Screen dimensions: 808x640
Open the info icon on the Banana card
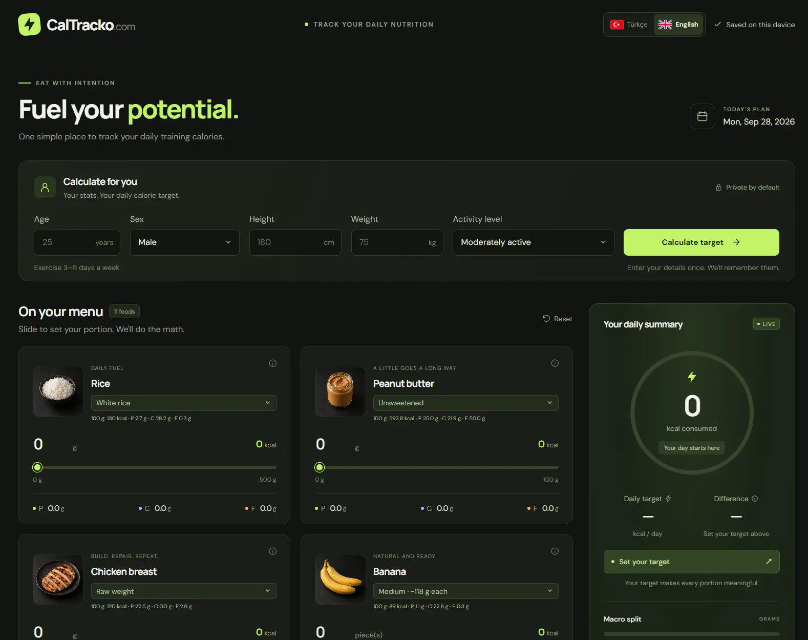(x=555, y=551)
